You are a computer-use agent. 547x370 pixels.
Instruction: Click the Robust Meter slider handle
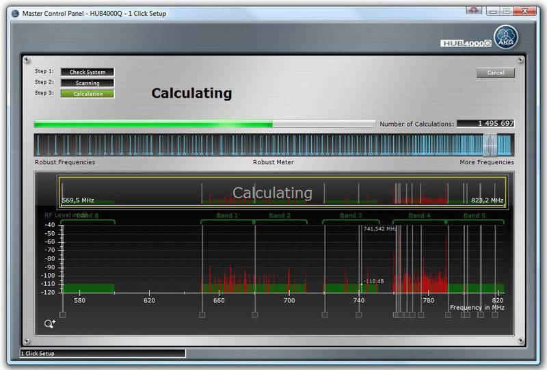[490, 144]
